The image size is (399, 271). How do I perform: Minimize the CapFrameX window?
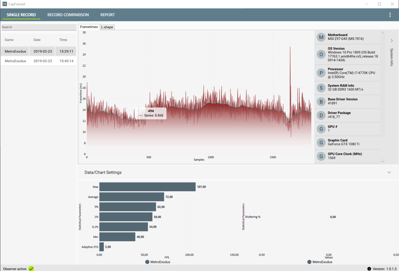367,4
